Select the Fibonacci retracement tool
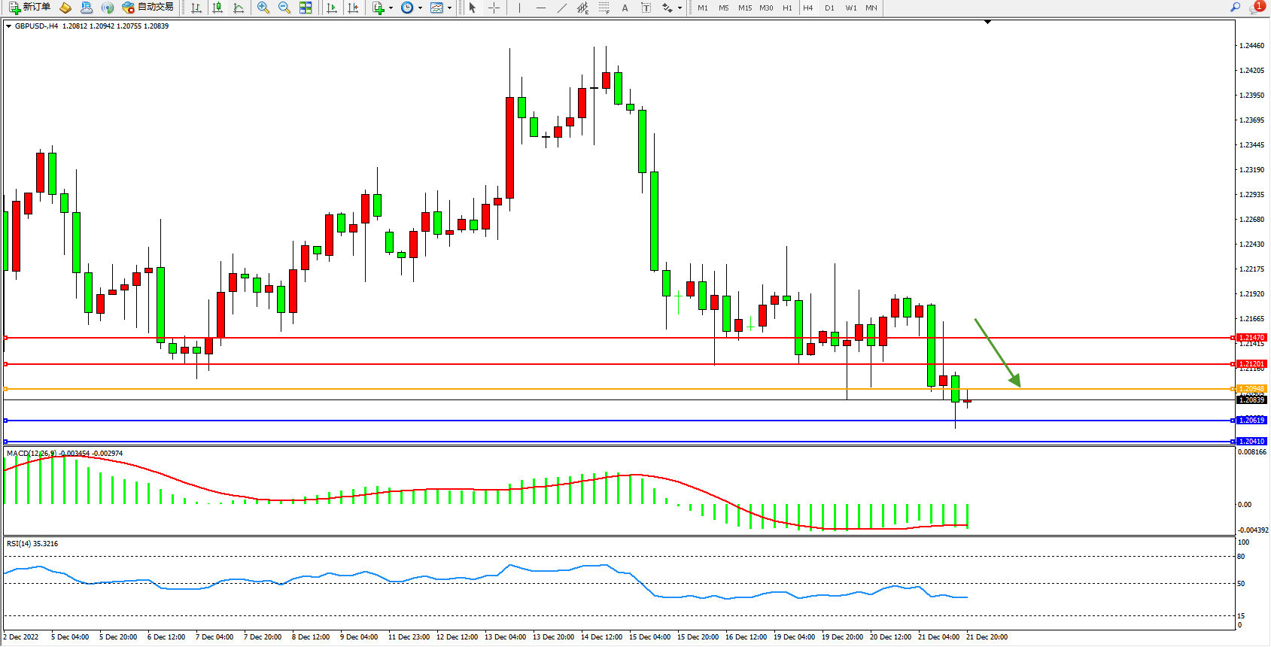The height and width of the screenshot is (647, 1271). point(604,8)
